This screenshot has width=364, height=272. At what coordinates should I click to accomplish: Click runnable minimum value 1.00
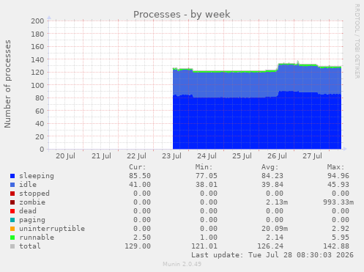tap(209, 238)
